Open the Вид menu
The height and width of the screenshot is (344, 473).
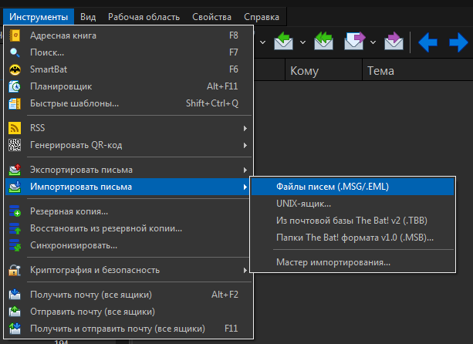point(88,17)
